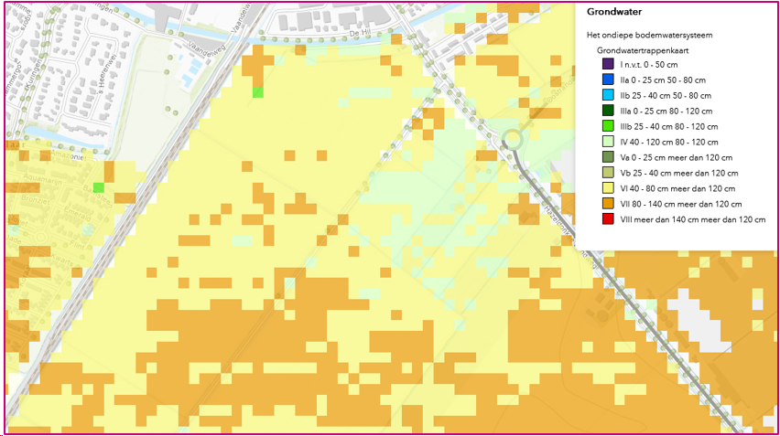
Task: Click the red 'VIII meer dan 140 cm' legend swatch
Action: 608,219
